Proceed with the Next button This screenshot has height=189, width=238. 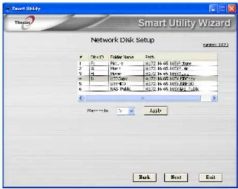pos(176,177)
